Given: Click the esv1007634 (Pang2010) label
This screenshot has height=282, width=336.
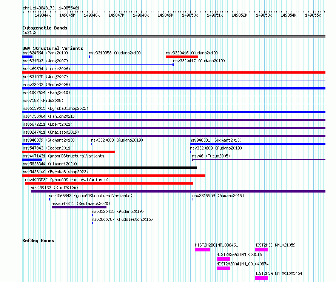Looking at the screenshot, I should tap(46, 92).
